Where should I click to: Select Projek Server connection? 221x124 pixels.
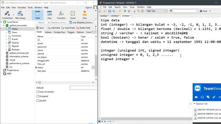click(x=13, y=70)
